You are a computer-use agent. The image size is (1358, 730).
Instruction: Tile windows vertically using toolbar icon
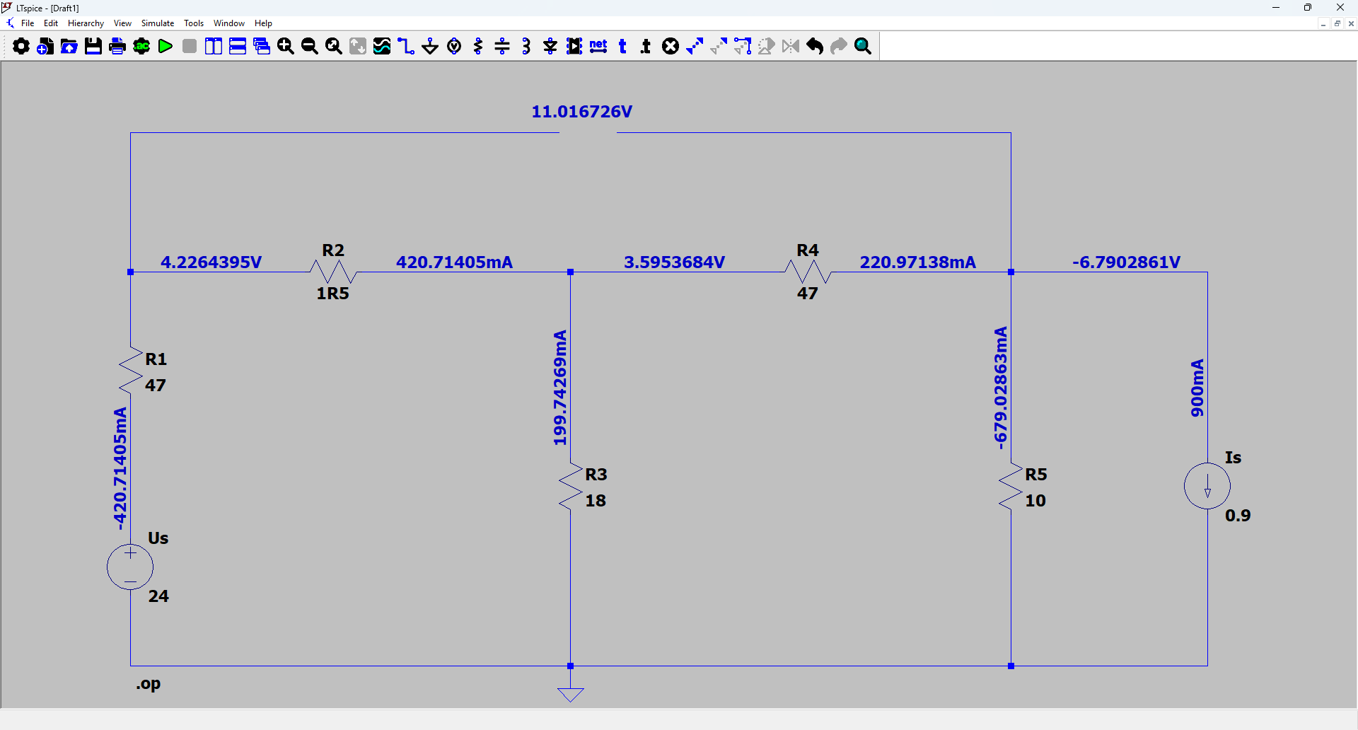tap(214, 47)
